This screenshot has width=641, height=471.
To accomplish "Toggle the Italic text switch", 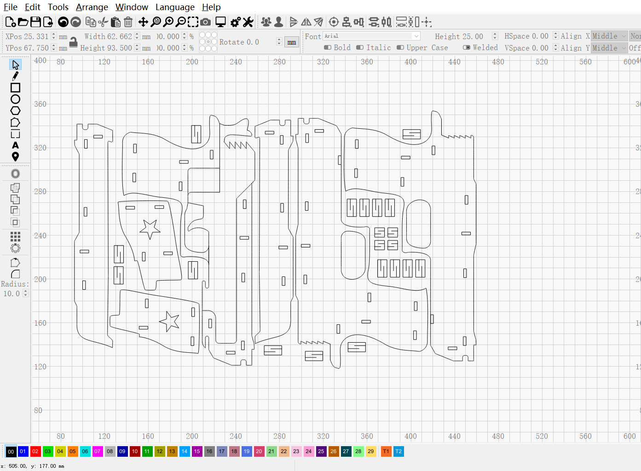I will pos(360,47).
